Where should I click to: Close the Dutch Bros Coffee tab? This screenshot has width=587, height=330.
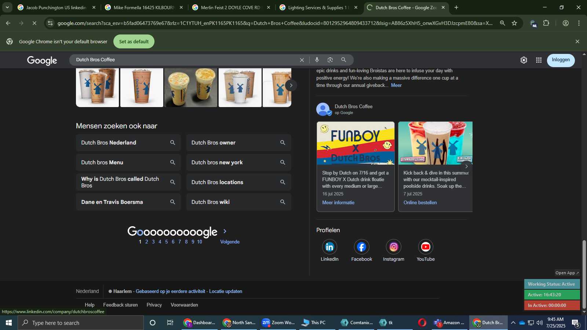[x=443, y=7]
